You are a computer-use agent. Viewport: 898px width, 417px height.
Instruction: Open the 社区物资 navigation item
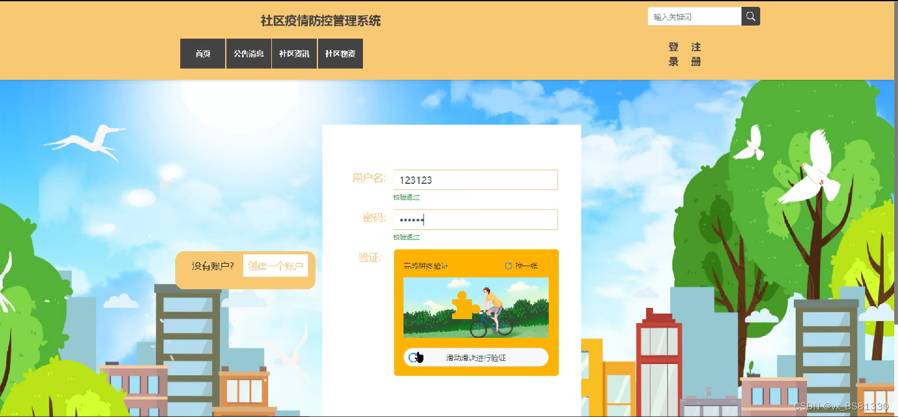click(x=340, y=54)
